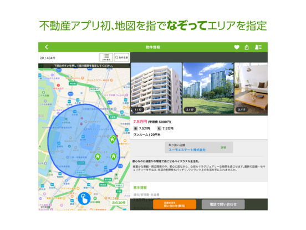
Task: View second photo thumbnail 2/17
Action: (208, 88)
